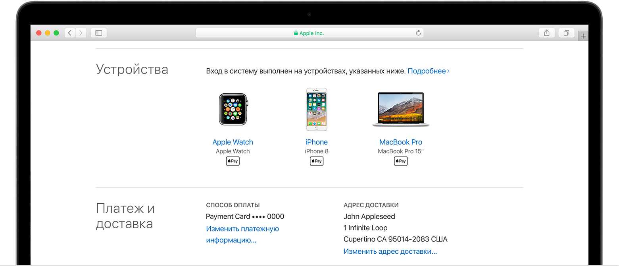Show all tabs overview icon

pyautogui.click(x=566, y=33)
